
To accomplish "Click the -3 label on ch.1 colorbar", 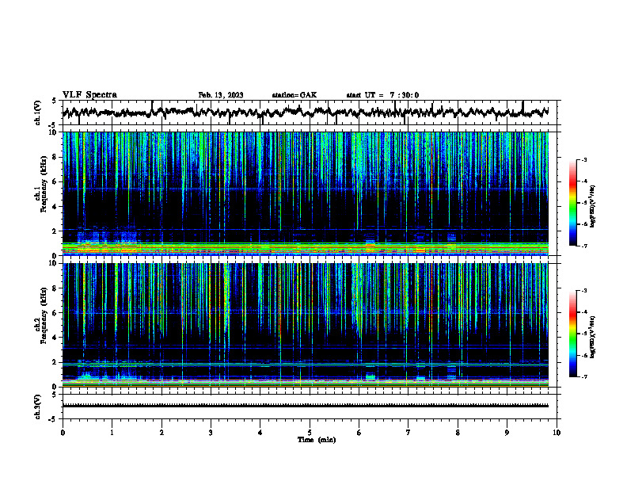I will (584, 159).
